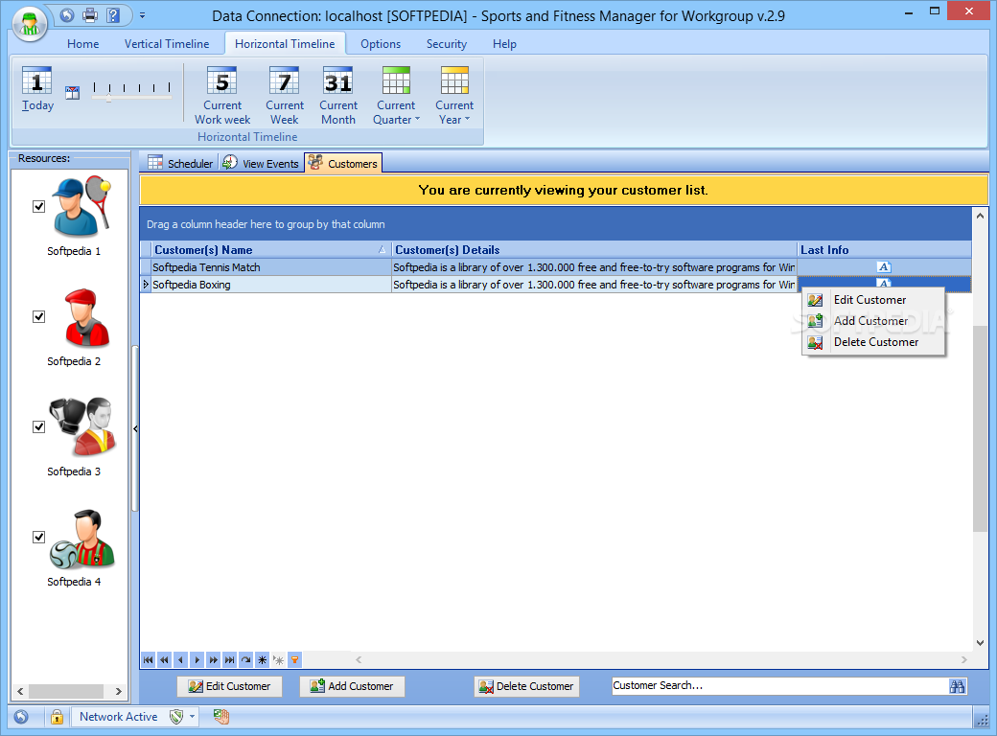Click the refresh curved arrow in navigator
This screenshot has height=736, width=997.
click(x=246, y=660)
